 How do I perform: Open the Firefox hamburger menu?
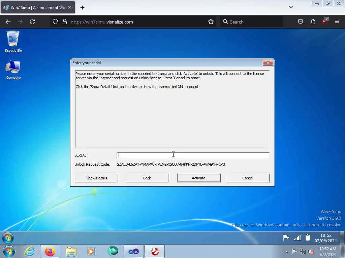[x=337, y=21]
